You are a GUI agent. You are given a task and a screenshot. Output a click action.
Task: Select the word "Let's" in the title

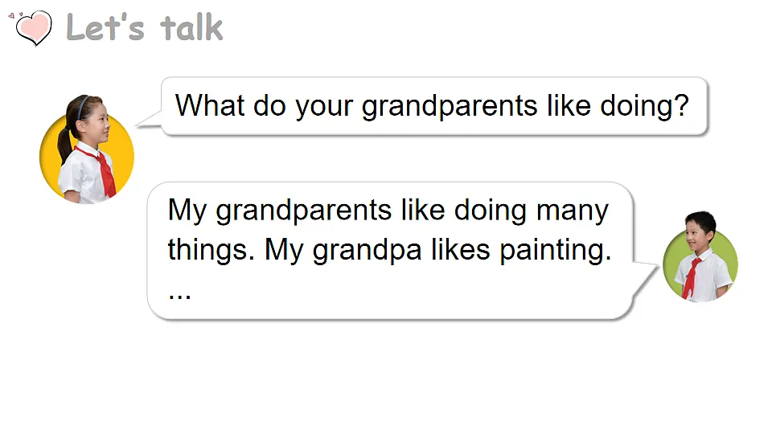point(105,27)
